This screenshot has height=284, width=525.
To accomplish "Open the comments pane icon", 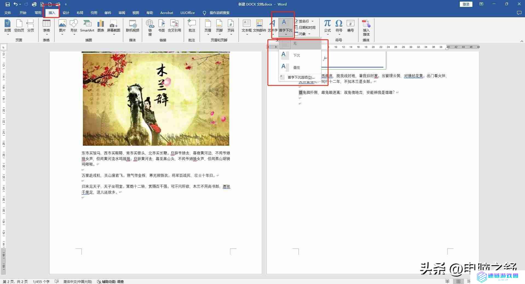I will click(x=519, y=13).
